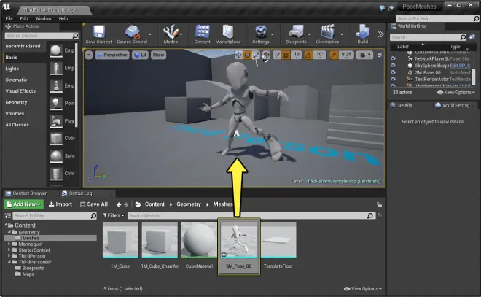
Task: Click the Point Light bulb icon in Place Actors
Action: [x=56, y=103]
